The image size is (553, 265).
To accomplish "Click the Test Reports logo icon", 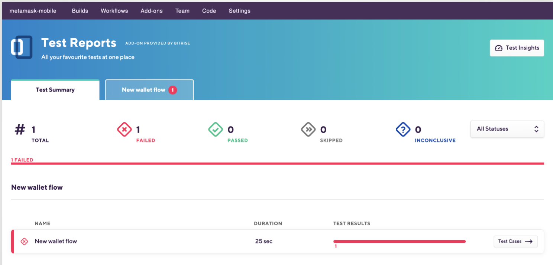I will [x=22, y=47].
